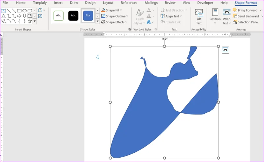Switch to Design tab

coord(90,3)
